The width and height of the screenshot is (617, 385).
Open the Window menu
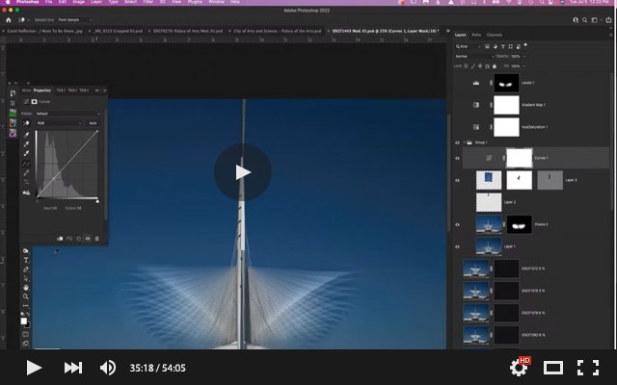pos(216,2)
